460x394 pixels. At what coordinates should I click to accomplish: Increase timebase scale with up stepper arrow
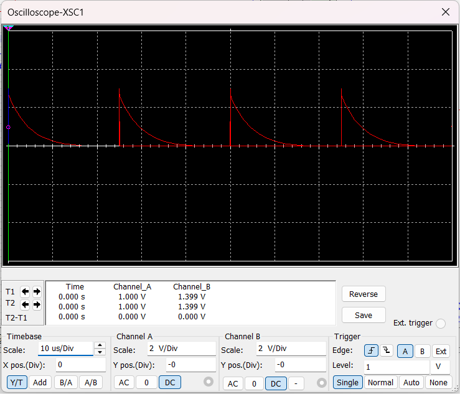pyautogui.click(x=100, y=345)
